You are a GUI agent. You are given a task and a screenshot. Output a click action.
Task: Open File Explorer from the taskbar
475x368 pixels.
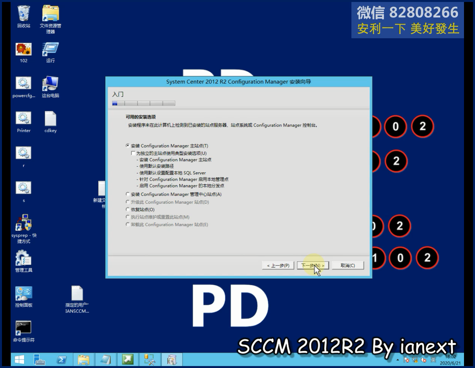[x=84, y=359]
